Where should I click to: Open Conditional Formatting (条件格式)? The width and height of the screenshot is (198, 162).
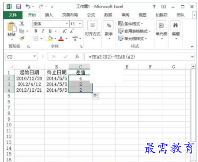coord(131,24)
